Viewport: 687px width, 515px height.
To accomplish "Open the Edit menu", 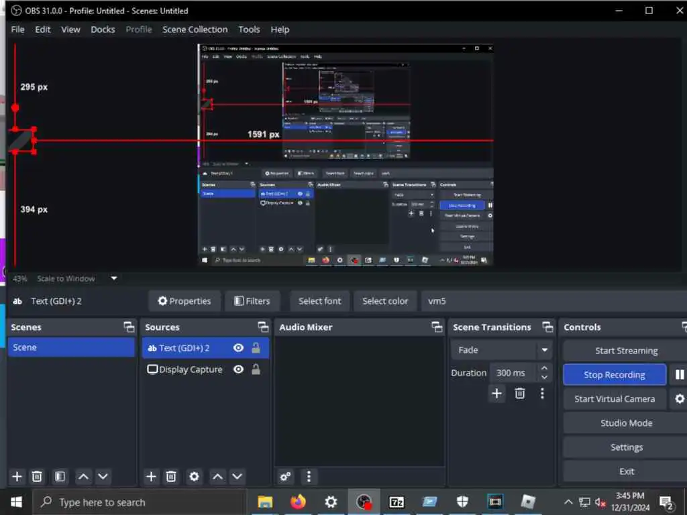I will (x=42, y=30).
